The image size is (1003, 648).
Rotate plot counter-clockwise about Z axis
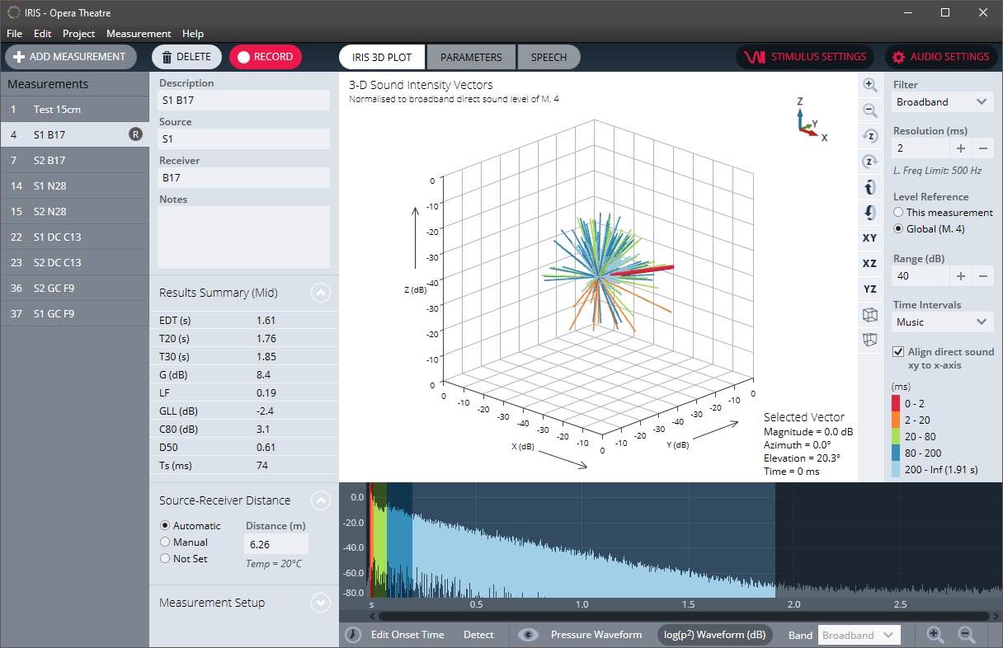[x=869, y=135]
